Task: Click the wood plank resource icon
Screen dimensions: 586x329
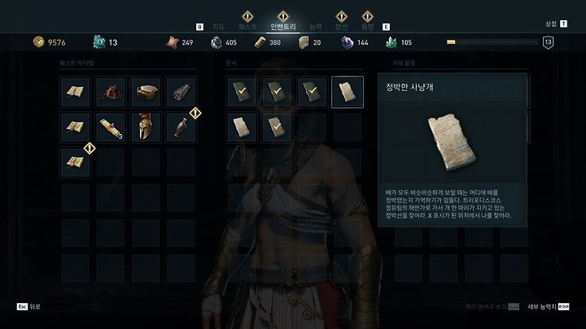Action: [x=260, y=42]
